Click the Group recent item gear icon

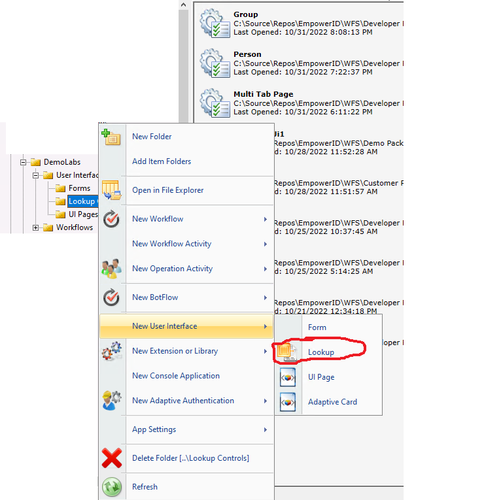point(215,24)
